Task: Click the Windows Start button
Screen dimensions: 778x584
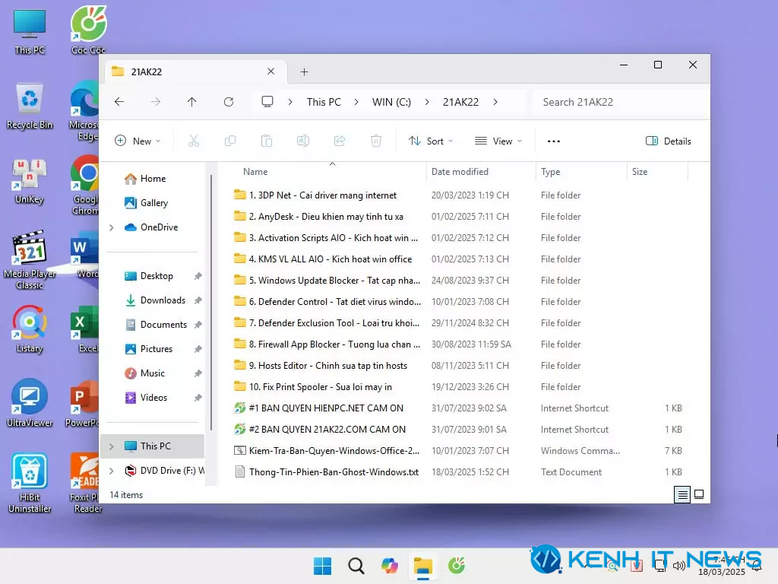Action: pos(322,566)
